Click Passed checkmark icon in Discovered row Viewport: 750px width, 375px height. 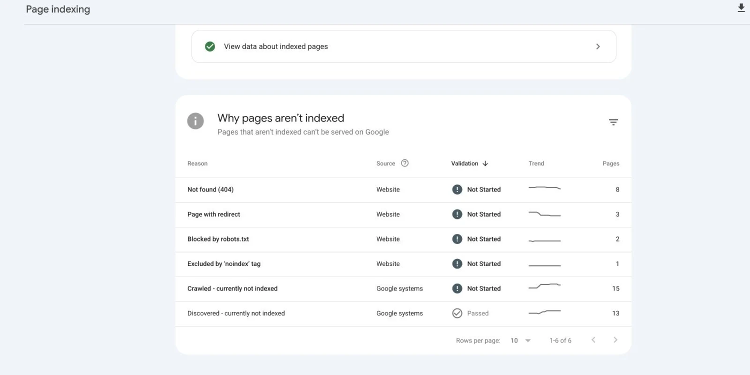click(x=457, y=313)
